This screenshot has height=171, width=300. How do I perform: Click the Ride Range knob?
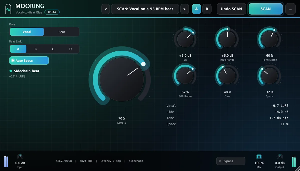tap(227, 39)
